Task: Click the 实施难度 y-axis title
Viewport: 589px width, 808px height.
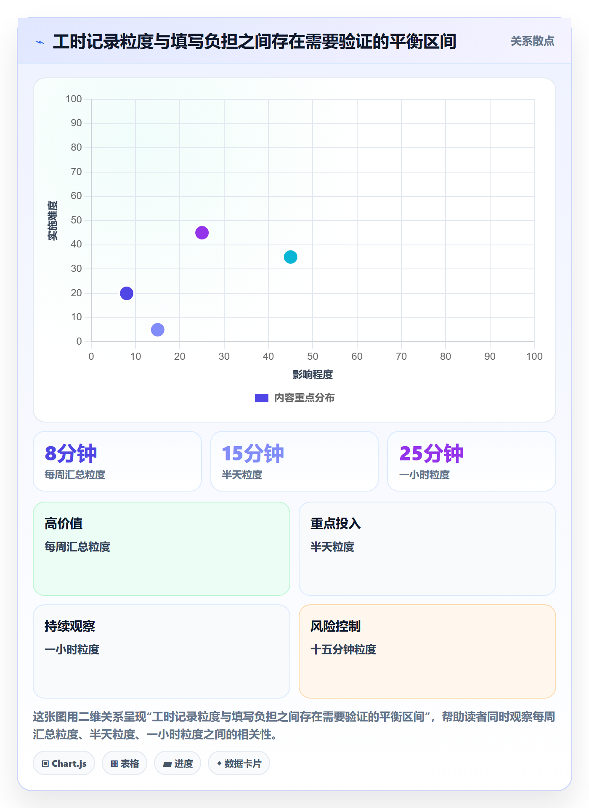Action: click(x=53, y=221)
